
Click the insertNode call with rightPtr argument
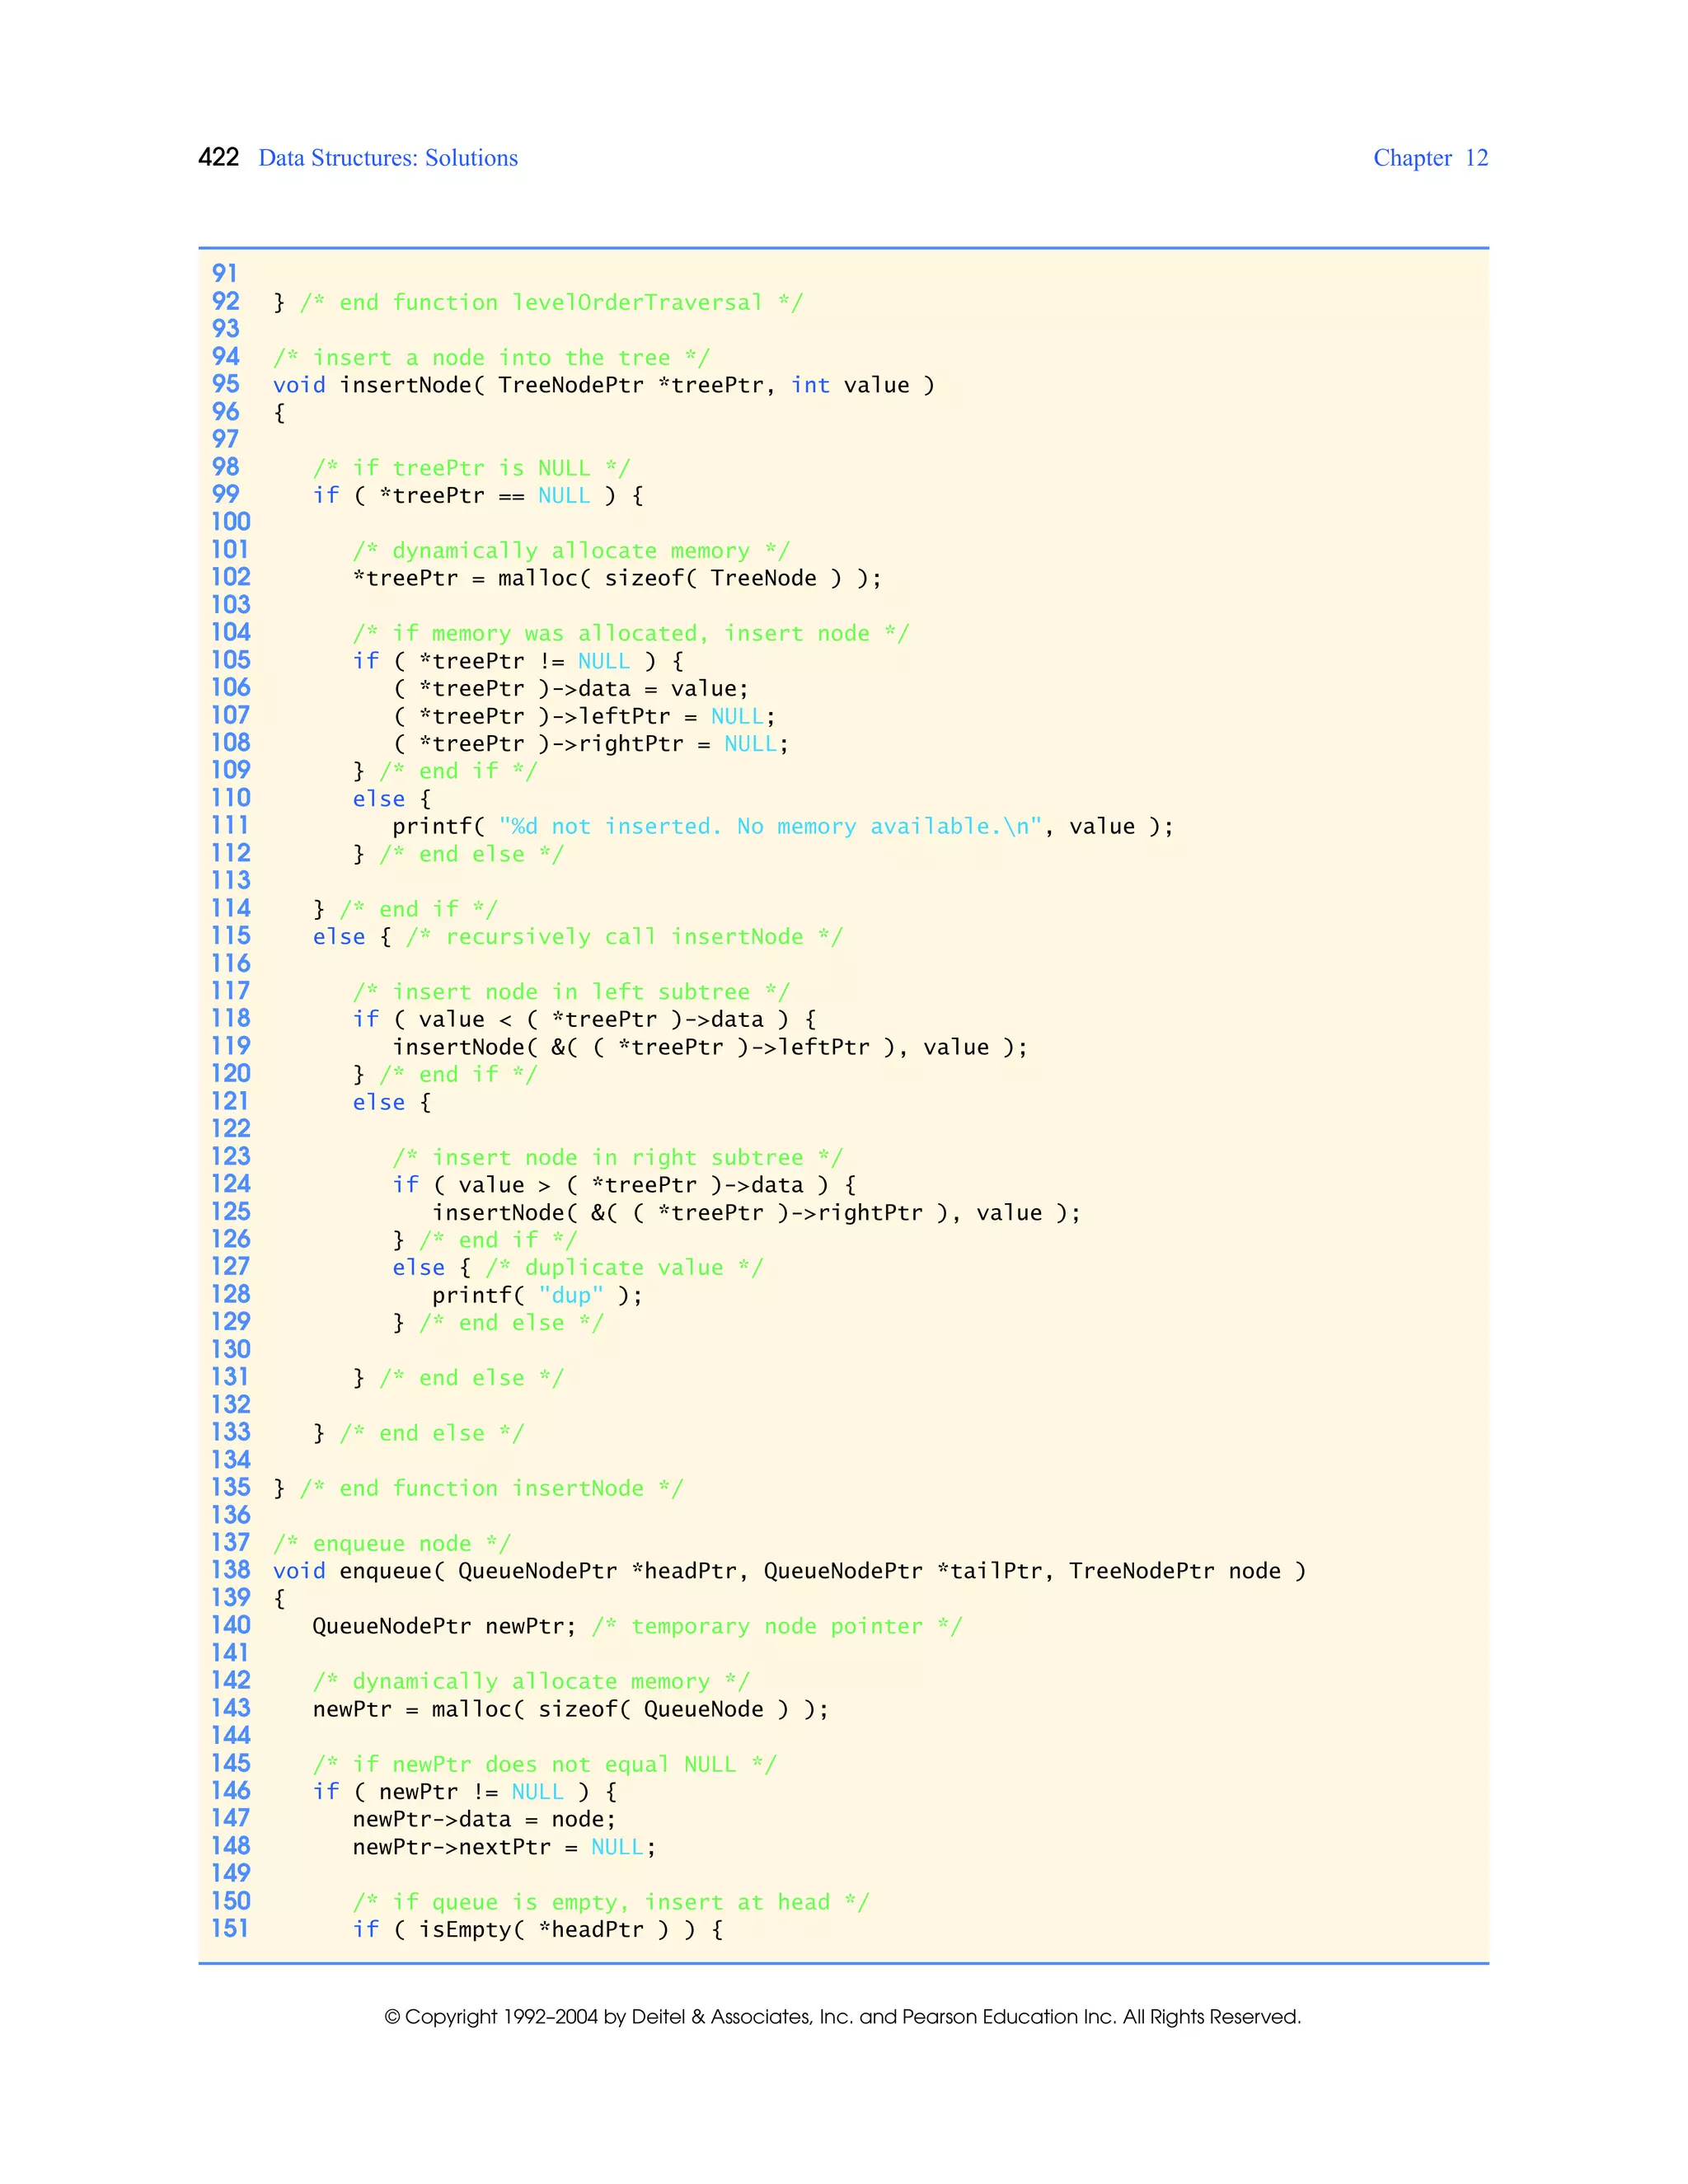(x=756, y=1212)
